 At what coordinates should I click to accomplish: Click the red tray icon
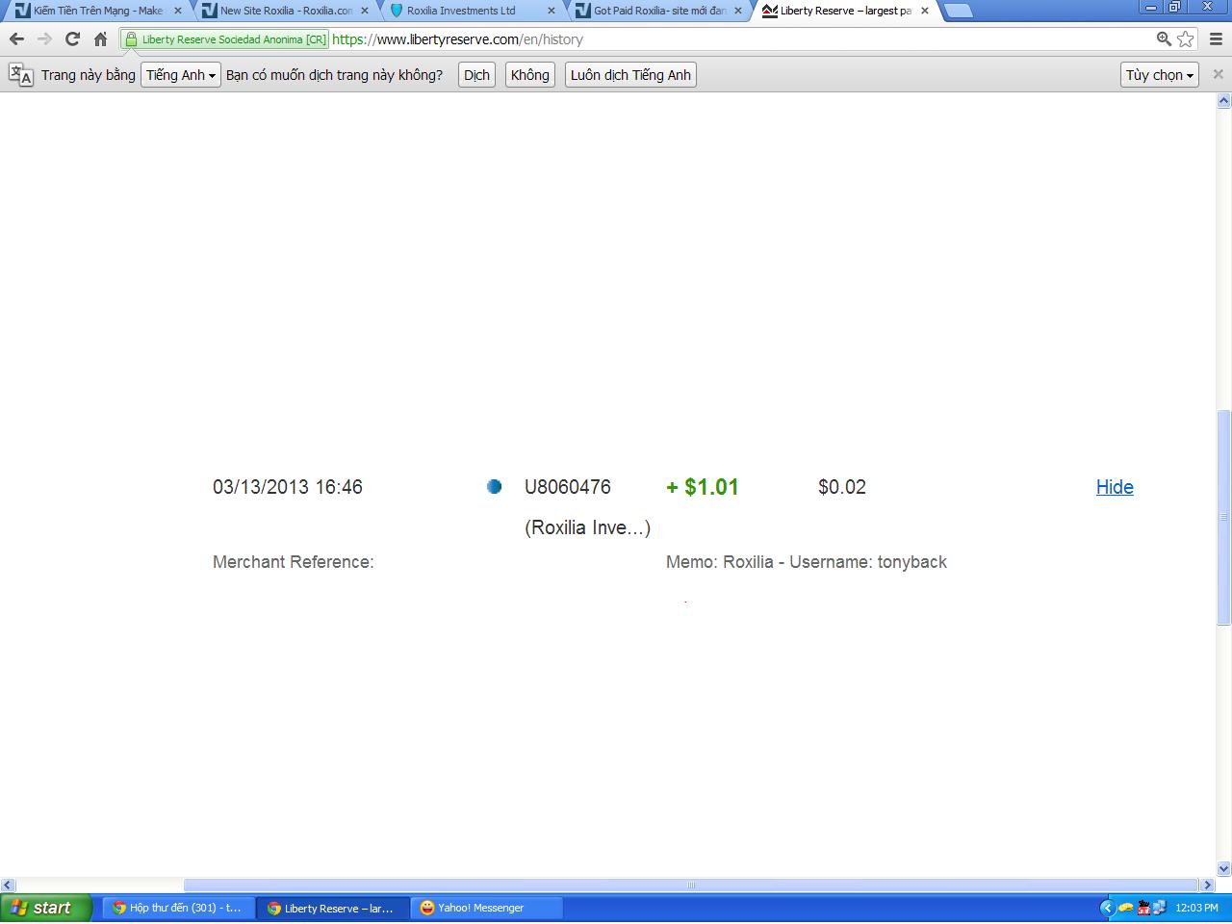[1143, 908]
